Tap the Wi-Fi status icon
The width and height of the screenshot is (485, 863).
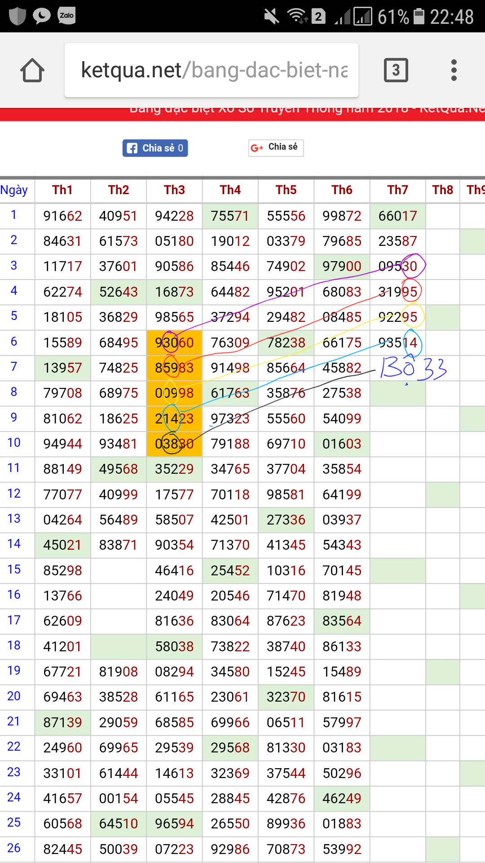(x=297, y=16)
